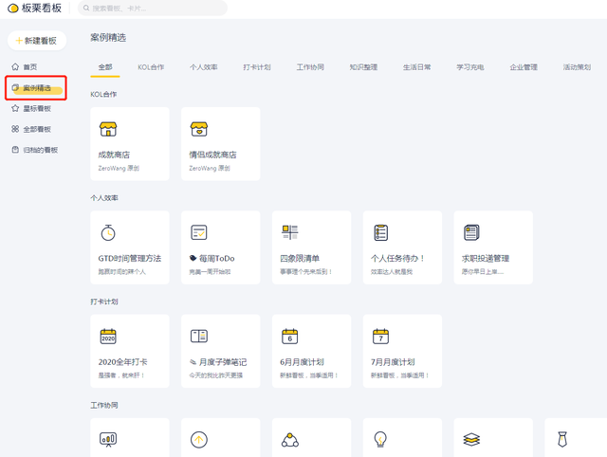Viewport: 607px width, 457px height.
Task: Click the 四象限清单 quadrant icon
Action: coord(290,232)
